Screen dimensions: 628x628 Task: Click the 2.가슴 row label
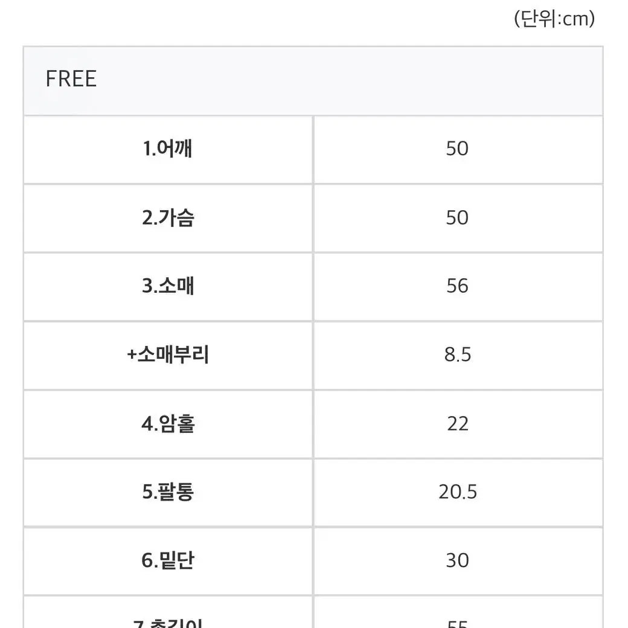168,217
